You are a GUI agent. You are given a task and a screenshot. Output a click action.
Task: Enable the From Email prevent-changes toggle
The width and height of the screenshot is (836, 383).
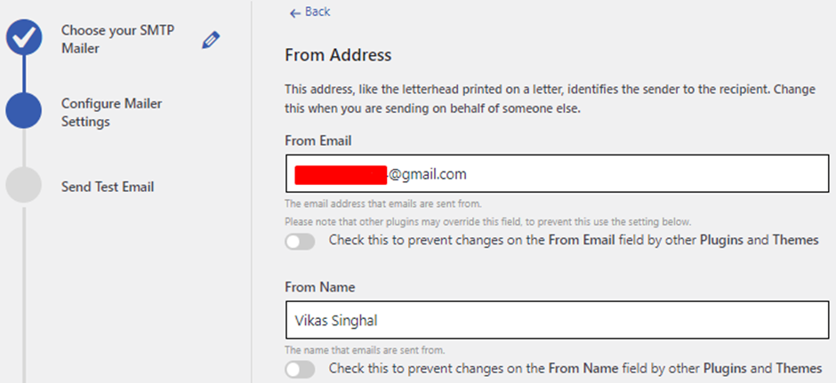[x=300, y=242]
